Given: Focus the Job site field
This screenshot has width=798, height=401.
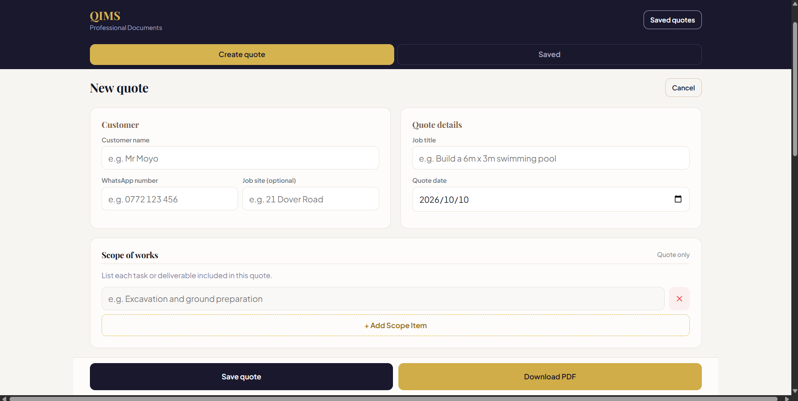Looking at the screenshot, I should point(311,199).
